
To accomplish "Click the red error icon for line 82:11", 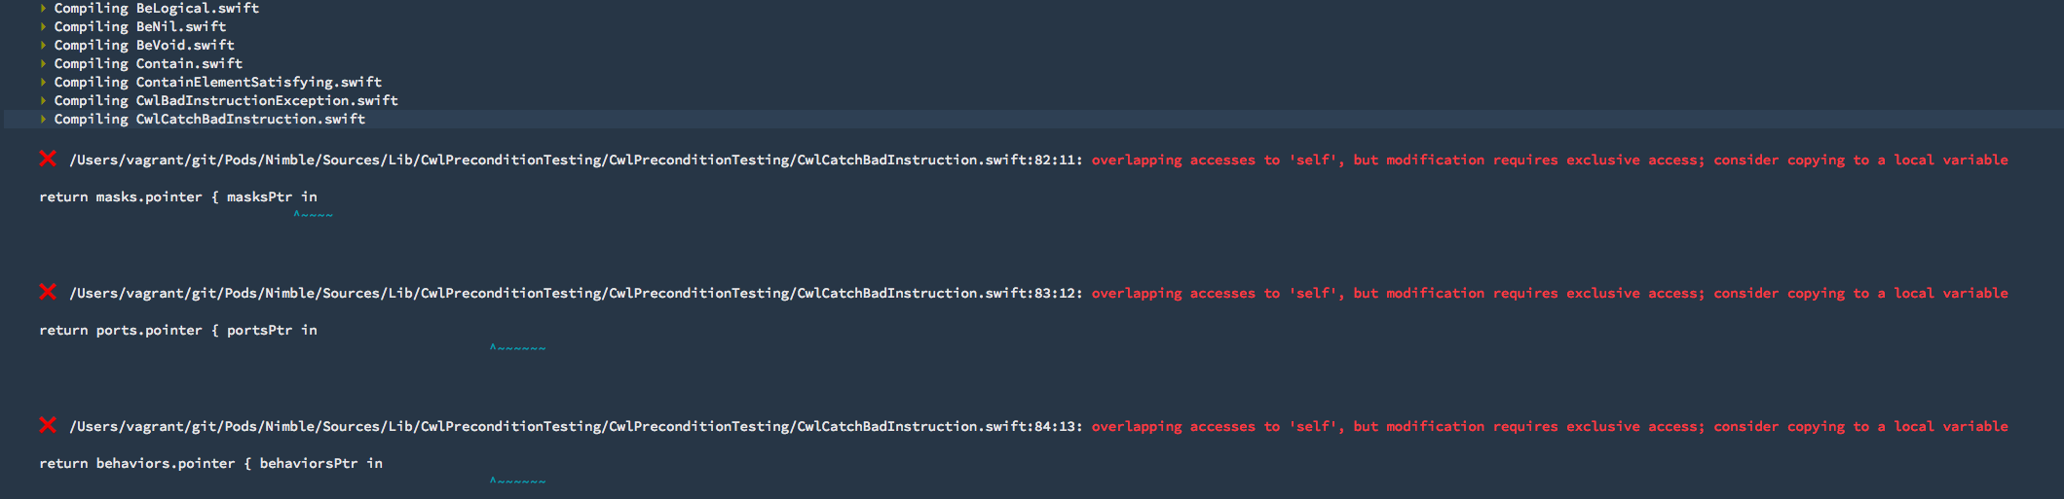I will pos(47,159).
